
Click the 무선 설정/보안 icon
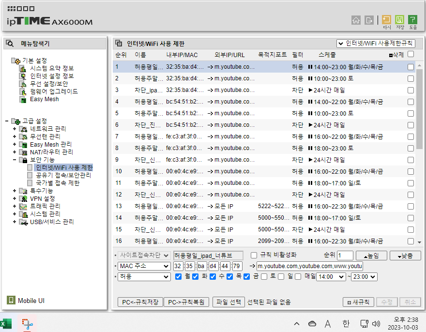pos(23,84)
